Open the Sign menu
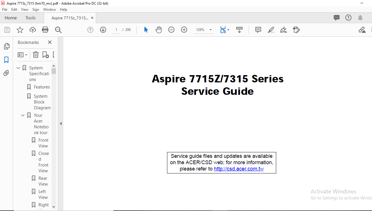Image resolution: width=372 pixels, height=211 pixels. pos(36,10)
